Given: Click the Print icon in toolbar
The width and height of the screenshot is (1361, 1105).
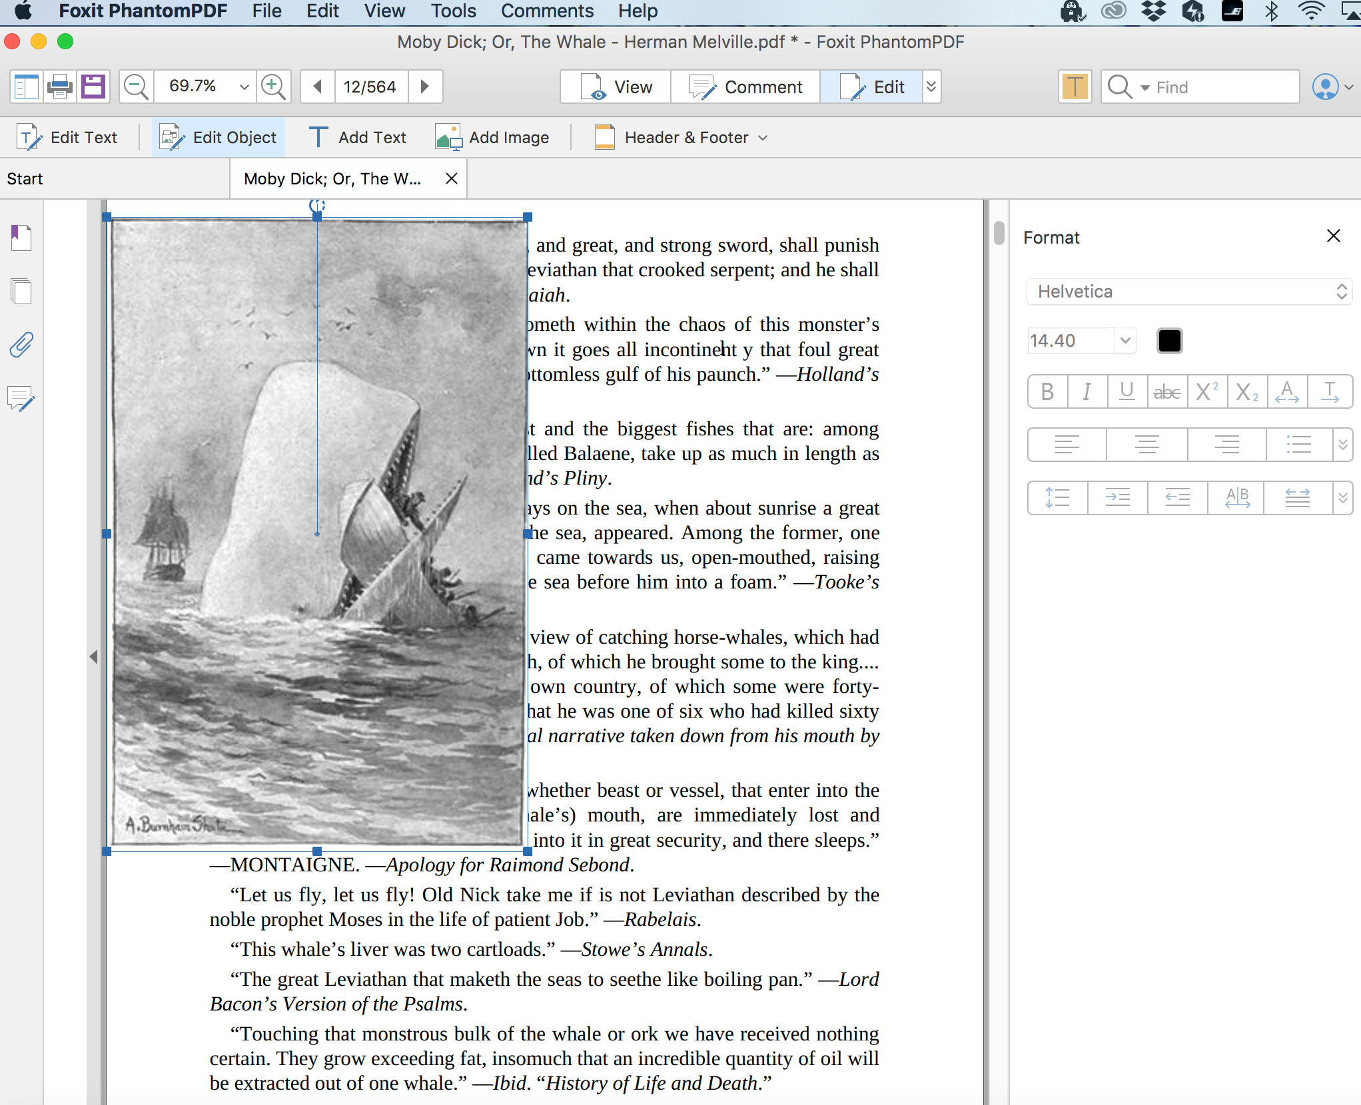Looking at the screenshot, I should point(60,87).
